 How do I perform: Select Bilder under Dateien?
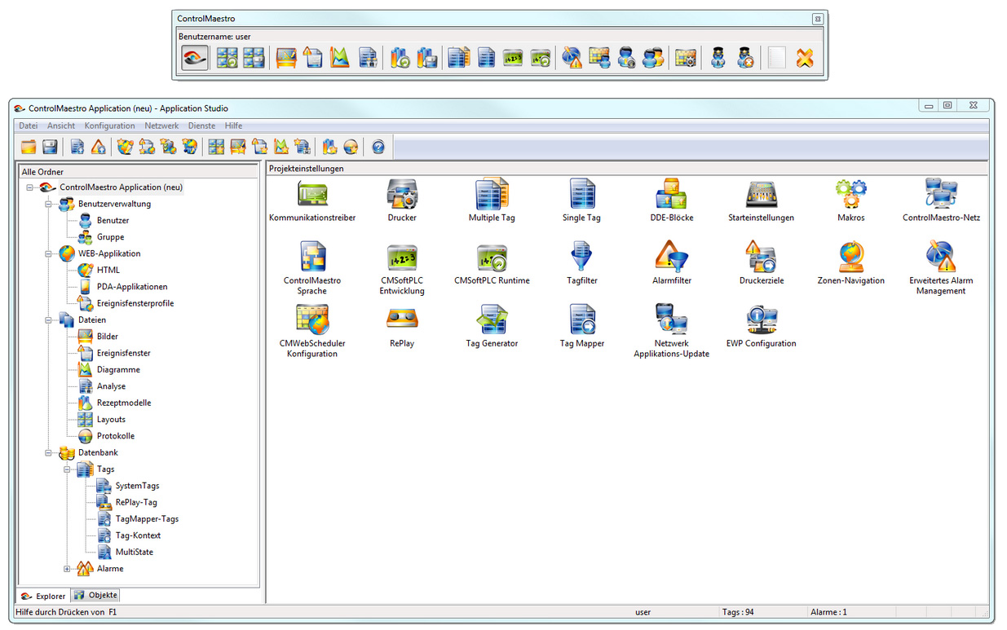pyautogui.click(x=108, y=337)
